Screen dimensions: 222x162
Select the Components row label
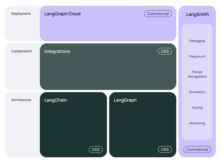coord(21,51)
